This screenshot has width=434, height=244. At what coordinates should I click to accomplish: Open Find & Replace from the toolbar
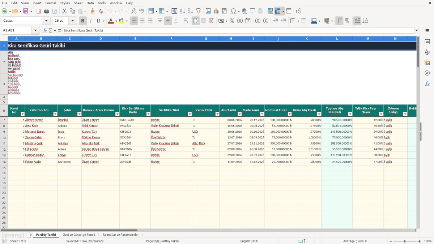point(134,11)
